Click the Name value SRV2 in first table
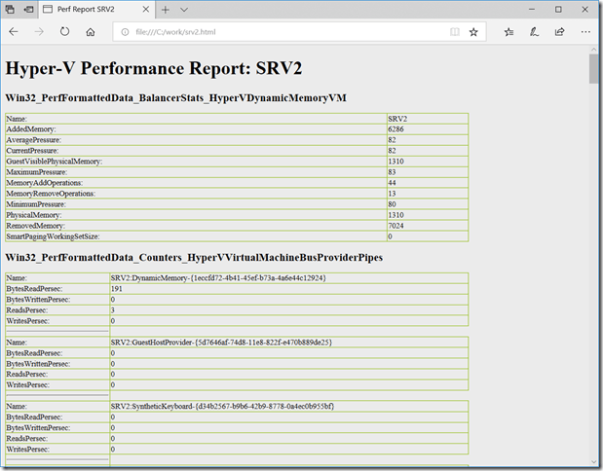 coord(397,119)
